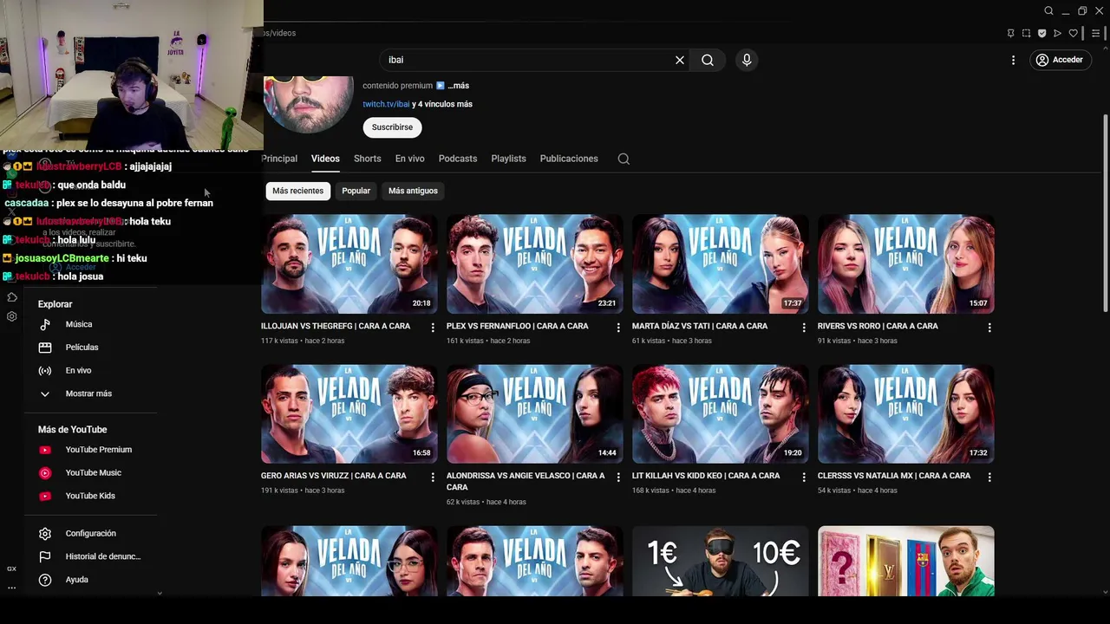Open the Shorts tab

(367, 159)
